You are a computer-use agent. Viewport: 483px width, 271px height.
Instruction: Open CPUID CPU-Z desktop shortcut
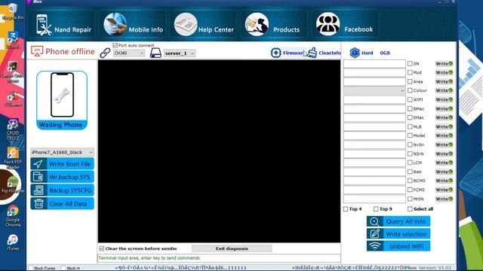point(13,129)
